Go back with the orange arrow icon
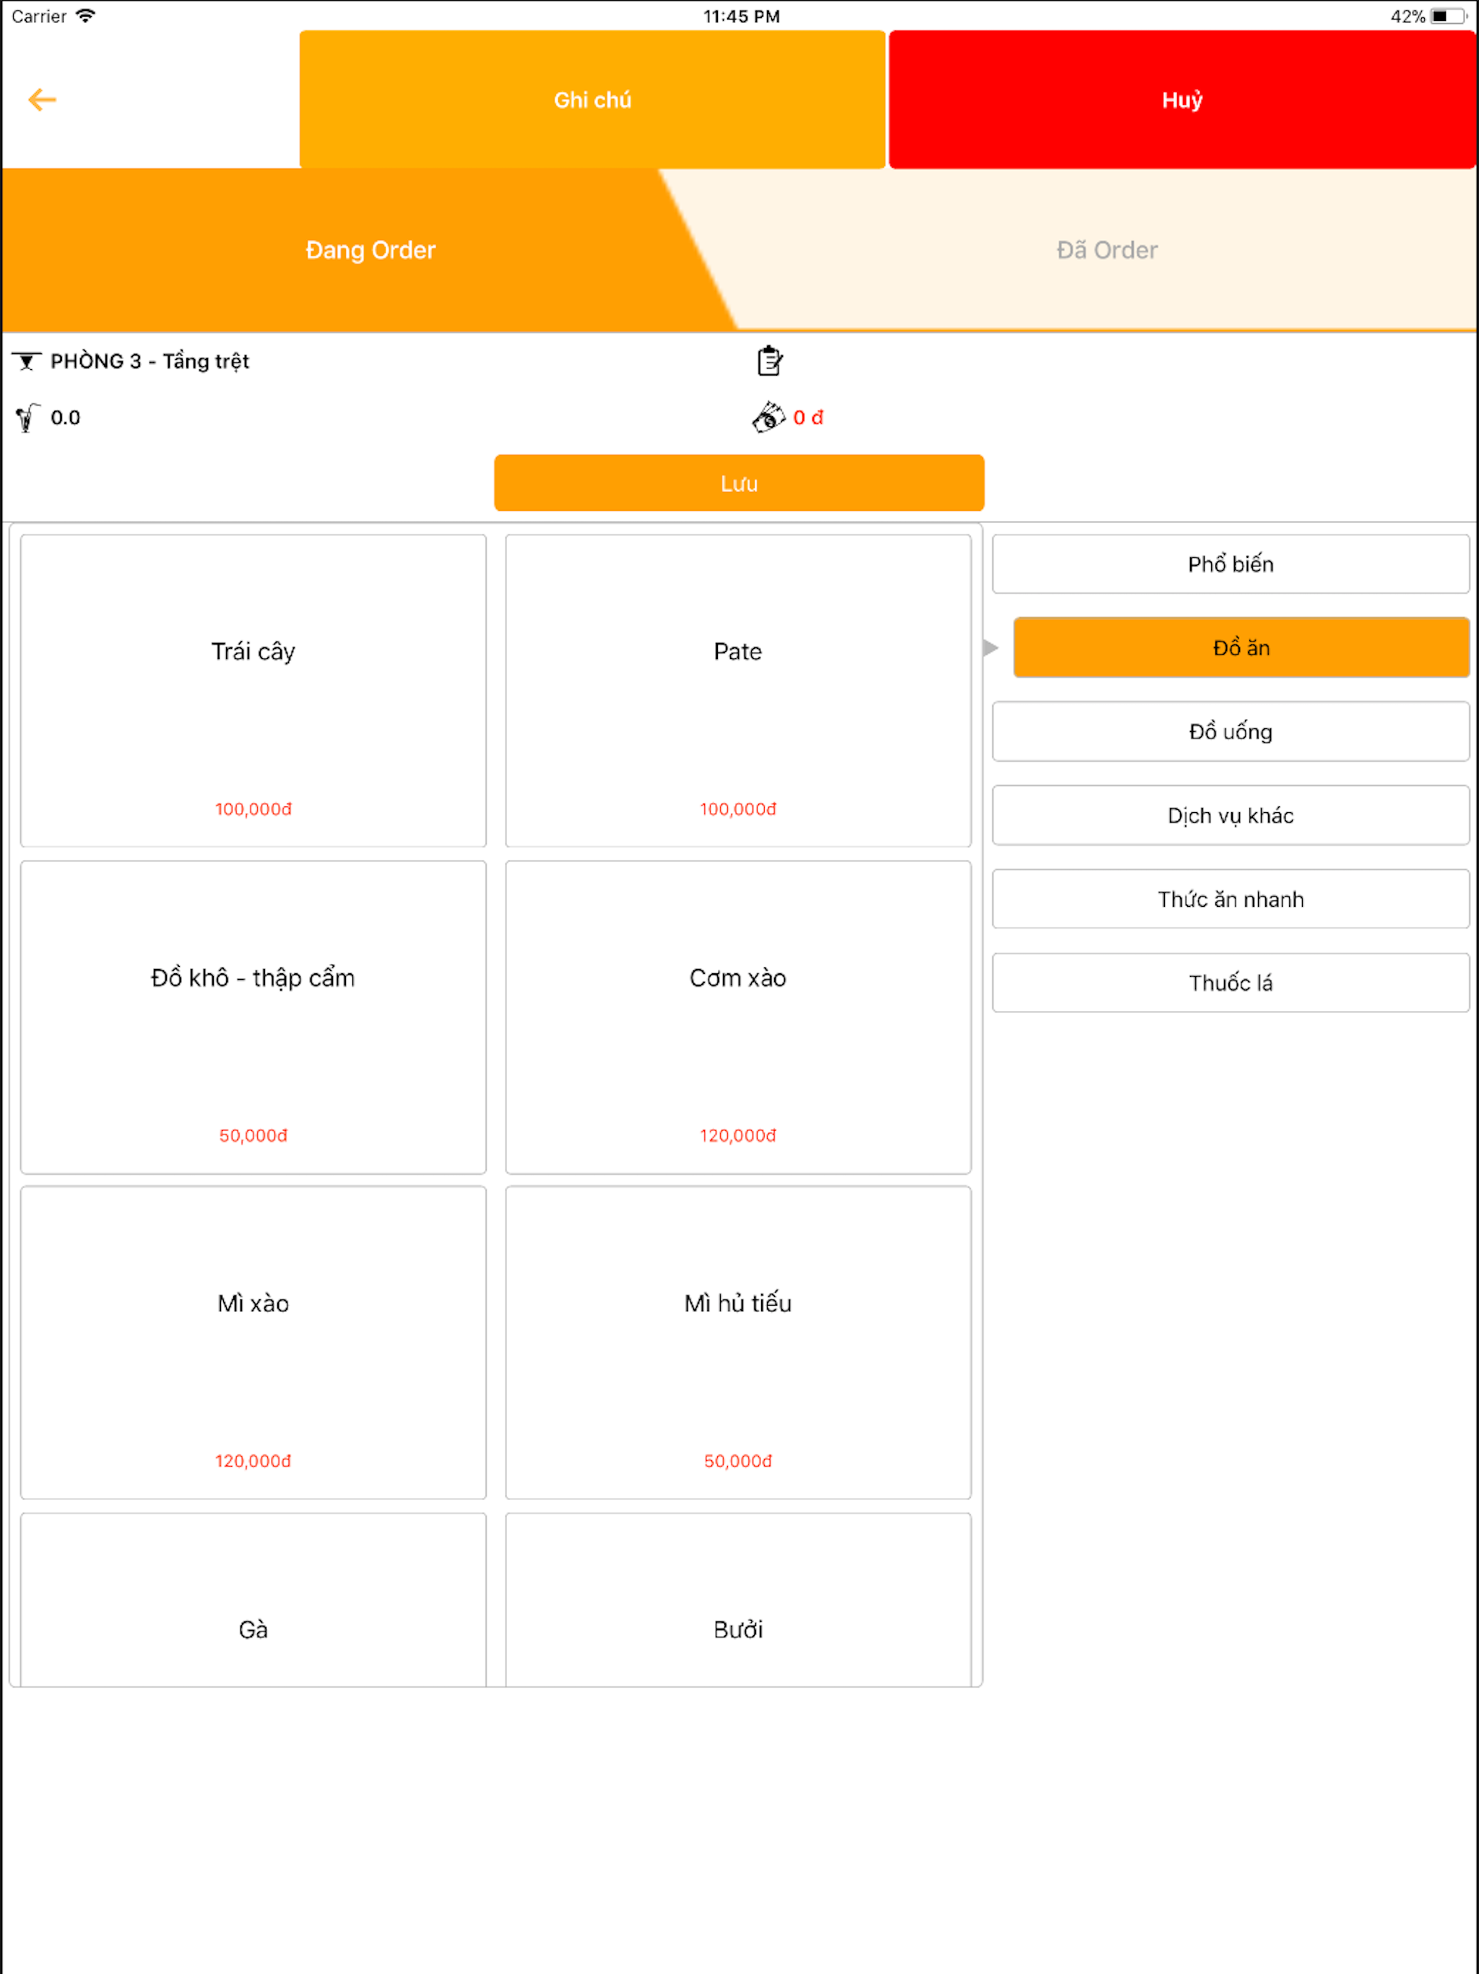Screen dimensions: 1479x1974 (x=42, y=99)
